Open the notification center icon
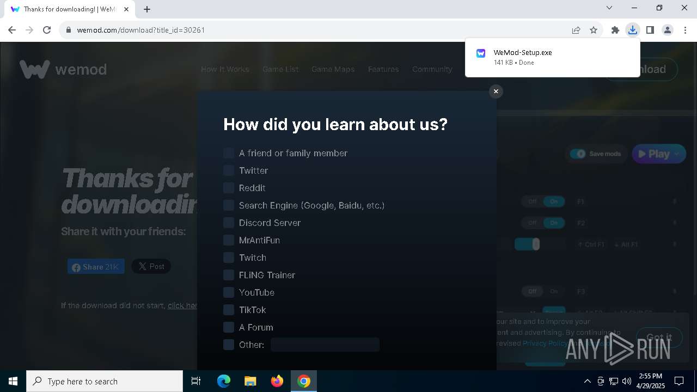This screenshot has width=697, height=392. 679,381
